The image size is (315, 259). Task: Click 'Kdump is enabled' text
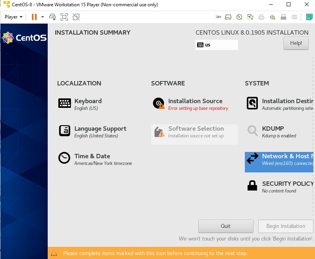(279, 136)
